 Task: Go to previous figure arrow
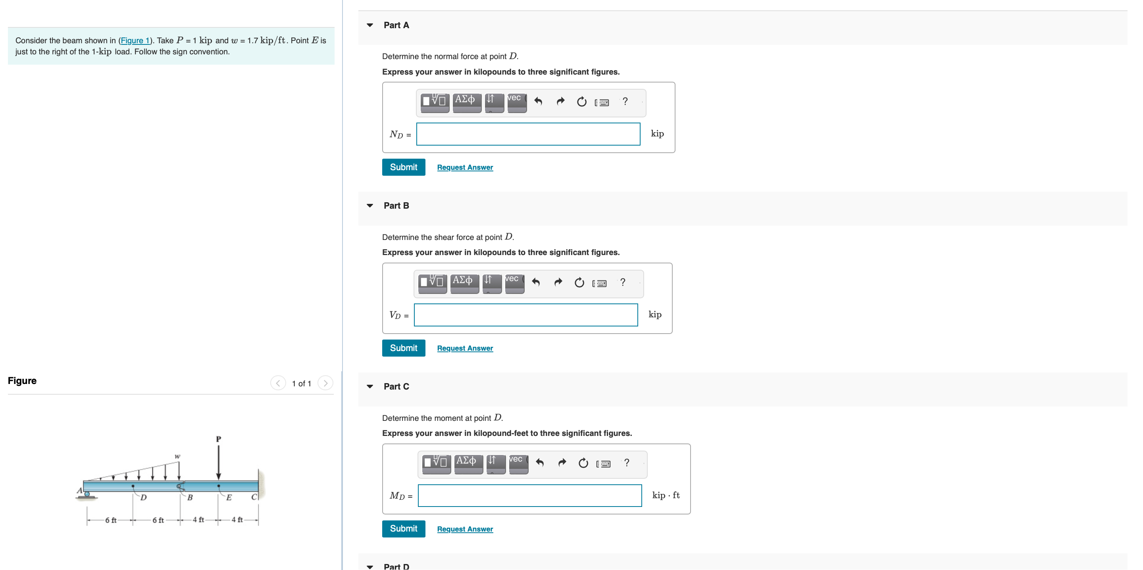pyautogui.click(x=278, y=383)
